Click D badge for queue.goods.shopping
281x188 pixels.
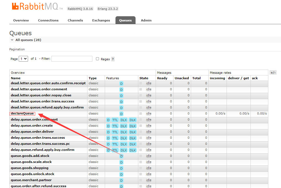point(121,168)
